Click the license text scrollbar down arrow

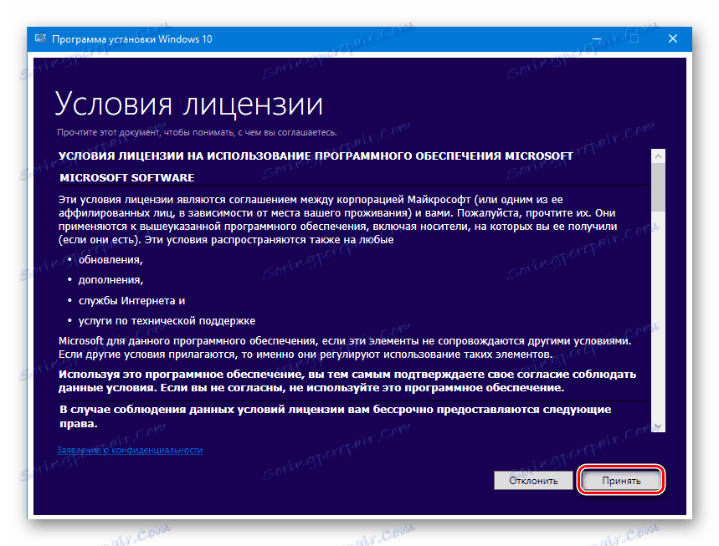click(x=658, y=426)
